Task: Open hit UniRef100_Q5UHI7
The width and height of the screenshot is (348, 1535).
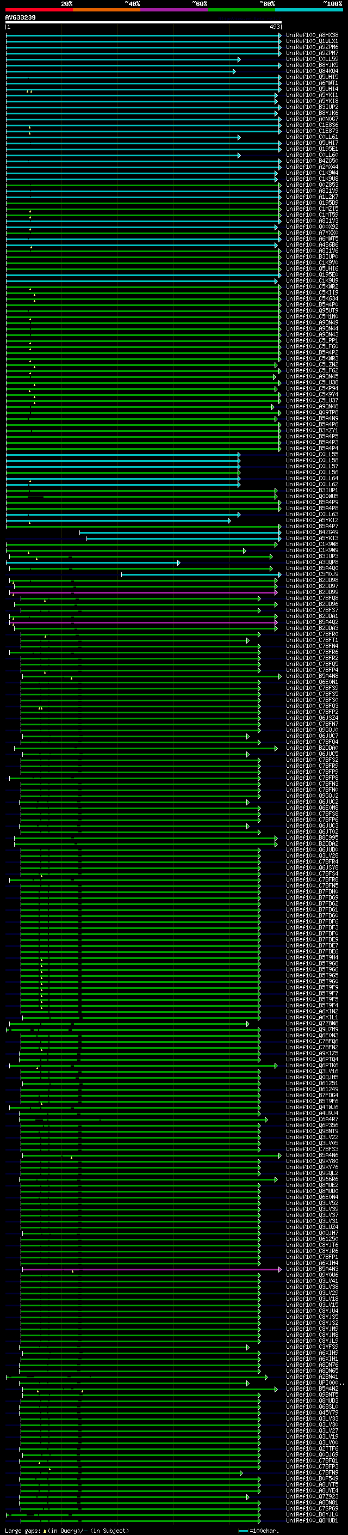Action: 312,143
